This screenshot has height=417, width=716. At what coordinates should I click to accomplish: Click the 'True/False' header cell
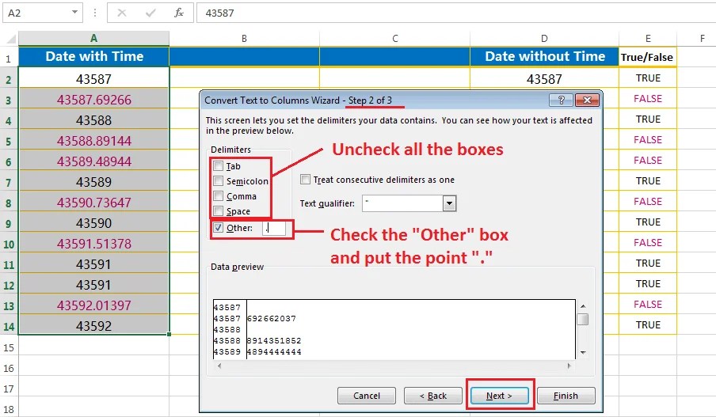648,57
